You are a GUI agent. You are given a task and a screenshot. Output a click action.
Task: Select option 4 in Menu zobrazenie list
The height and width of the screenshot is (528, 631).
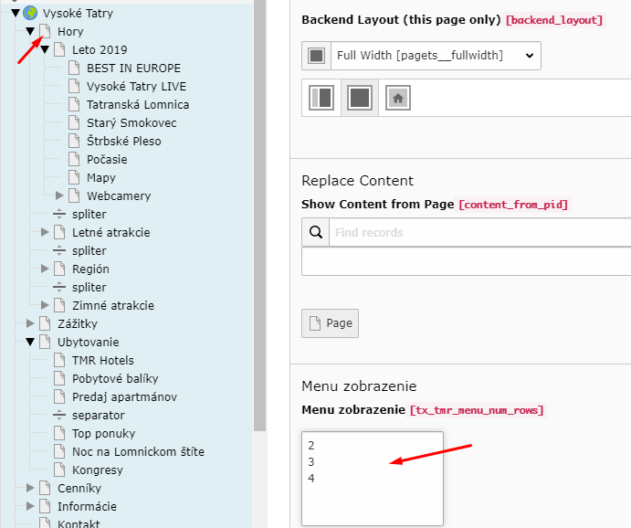[x=311, y=479]
